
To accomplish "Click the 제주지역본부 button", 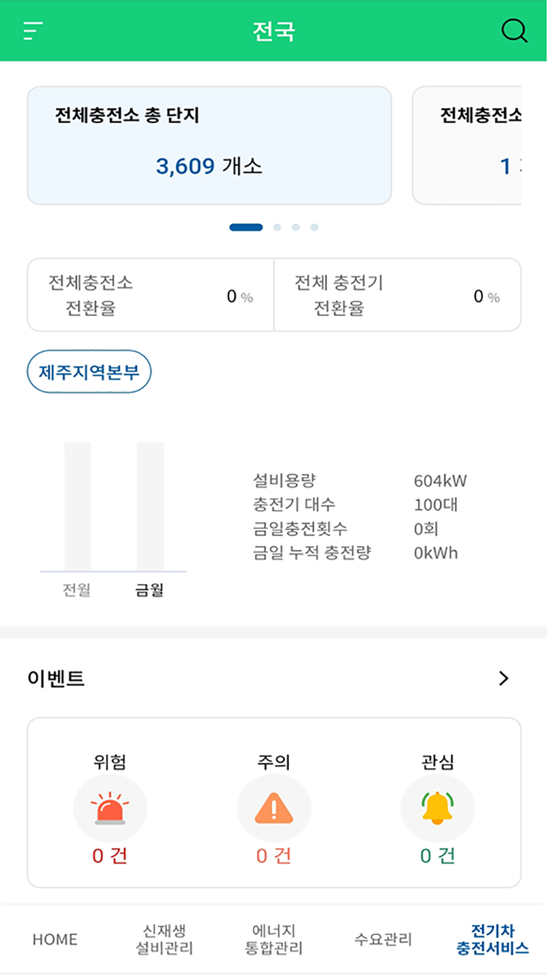I will coord(88,372).
